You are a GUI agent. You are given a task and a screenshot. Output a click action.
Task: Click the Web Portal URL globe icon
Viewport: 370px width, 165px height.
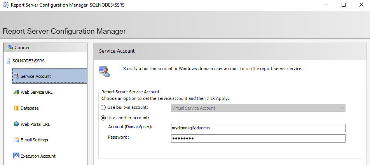(16, 124)
